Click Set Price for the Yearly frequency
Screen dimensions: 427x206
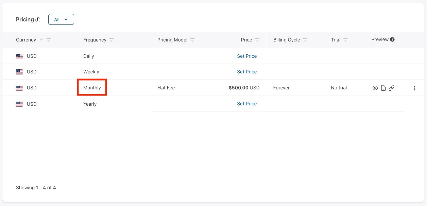247,104
